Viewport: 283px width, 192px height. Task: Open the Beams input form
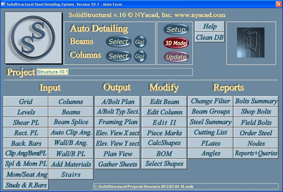pyautogui.click(x=71, y=112)
